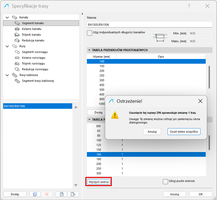Click the Archicad logo in Specyfikacje trasy title

[7, 6]
